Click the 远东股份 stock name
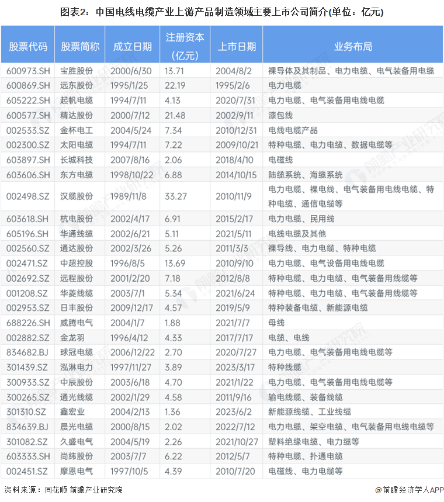444x502 pixels. [77, 85]
